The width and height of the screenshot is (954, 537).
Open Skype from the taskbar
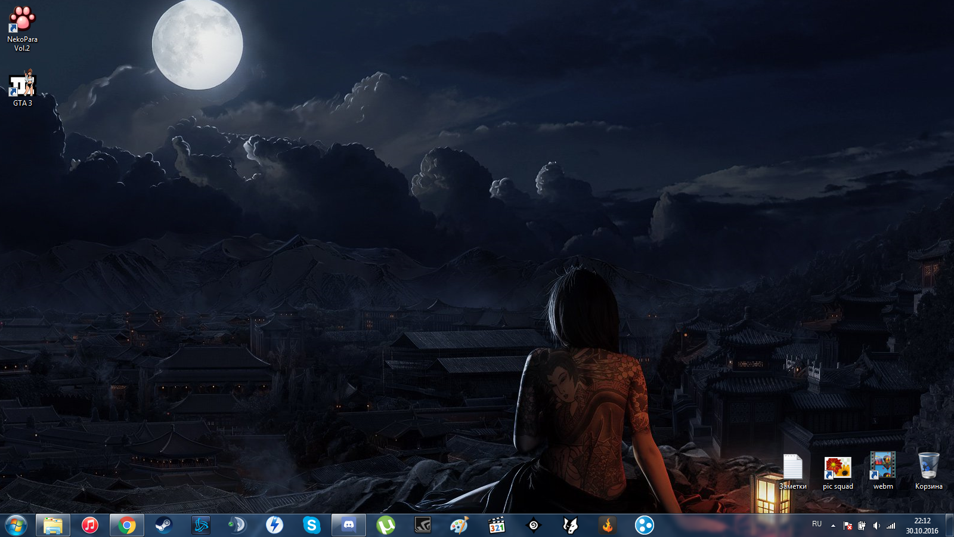(312, 525)
